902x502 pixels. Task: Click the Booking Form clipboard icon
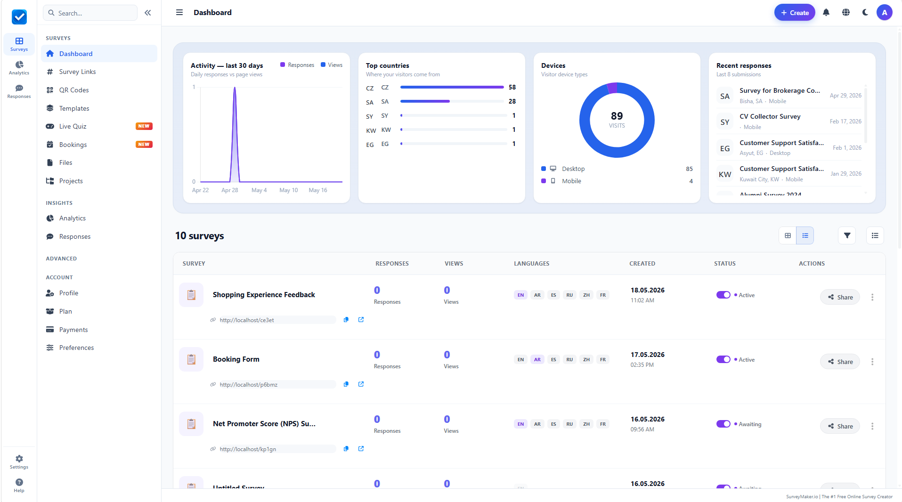[191, 359]
